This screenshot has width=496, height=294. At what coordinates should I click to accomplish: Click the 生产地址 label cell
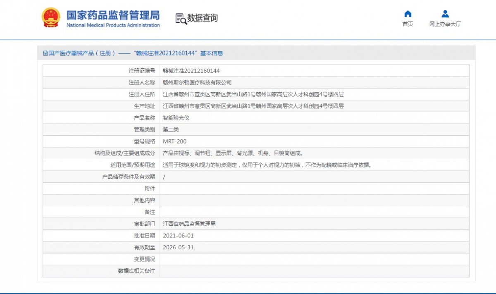click(101, 106)
